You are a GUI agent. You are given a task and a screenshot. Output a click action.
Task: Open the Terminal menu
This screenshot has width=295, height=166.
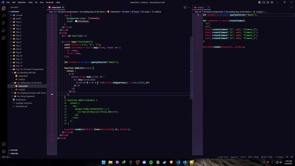tap(50, 2)
